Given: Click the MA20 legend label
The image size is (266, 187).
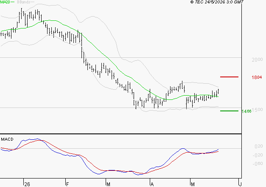Looking at the screenshot, I should point(5,2).
